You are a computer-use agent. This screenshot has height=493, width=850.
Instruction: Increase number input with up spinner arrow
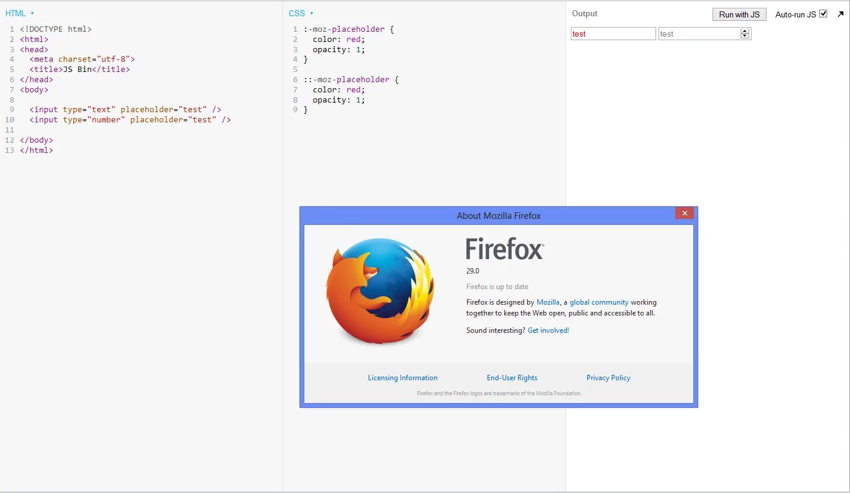pyautogui.click(x=745, y=31)
